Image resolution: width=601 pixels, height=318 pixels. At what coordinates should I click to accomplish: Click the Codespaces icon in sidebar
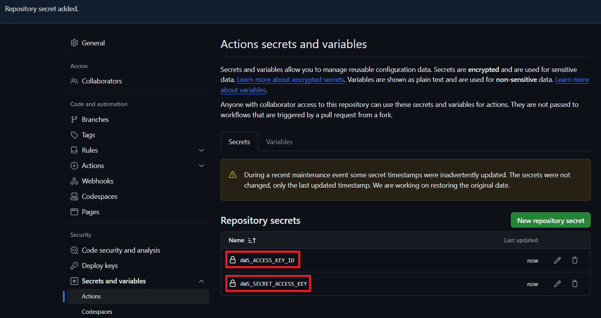[74, 196]
